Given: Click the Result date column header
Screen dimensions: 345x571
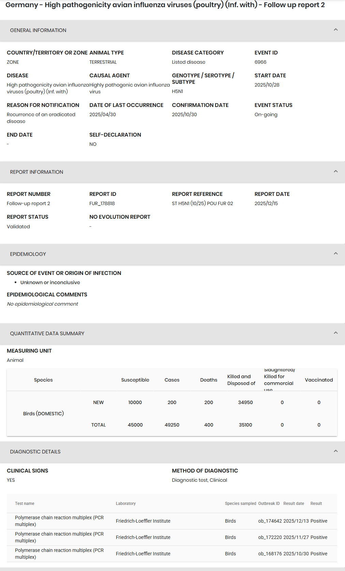Looking at the screenshot, I should coord(294,504).
